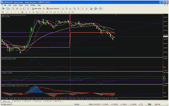Toggle the Terminal panel icon
The width and height of the screenshot is (169, 106).
click(24, 9)
